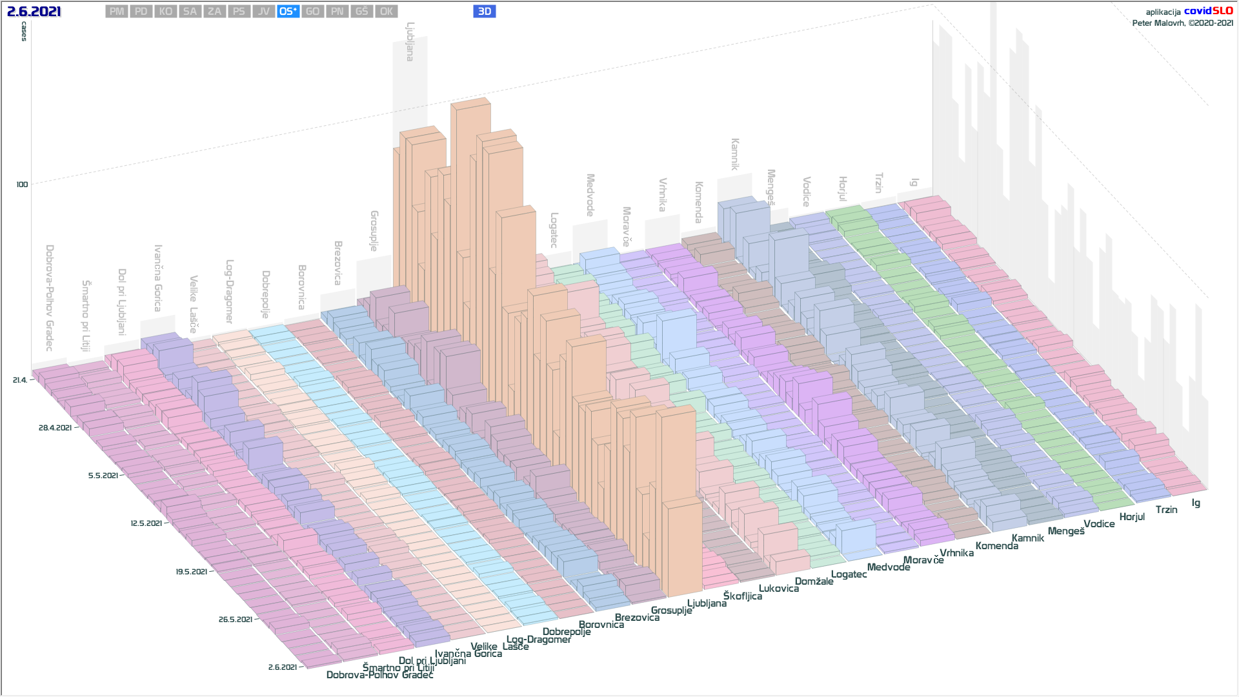This screenshot has height=697, width=1239.
Task: Choose the ZA region button
Action: click(214, 12)
